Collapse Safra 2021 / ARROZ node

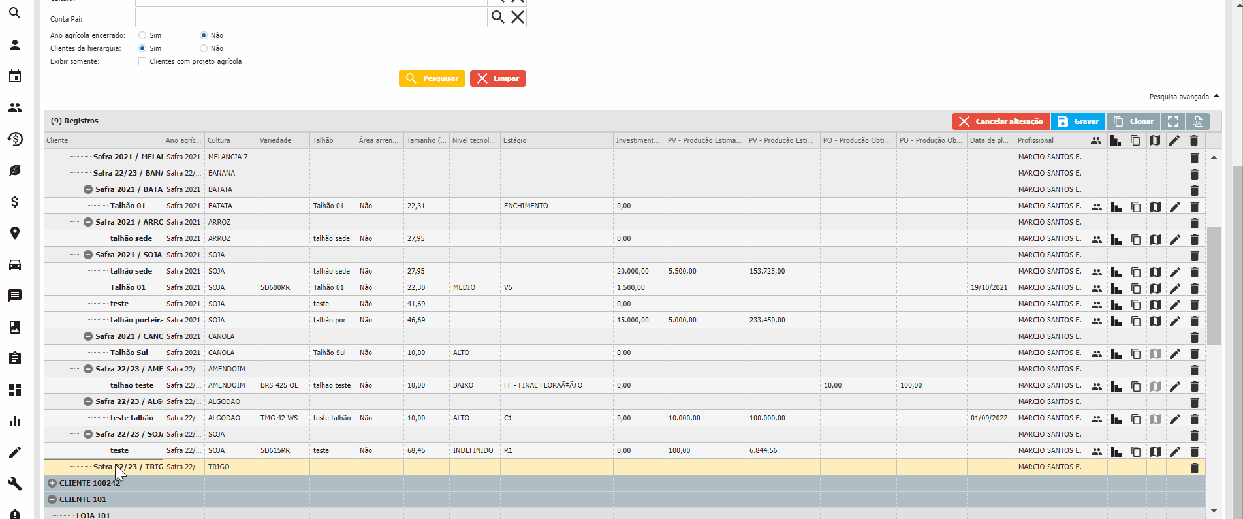[88, 222]
